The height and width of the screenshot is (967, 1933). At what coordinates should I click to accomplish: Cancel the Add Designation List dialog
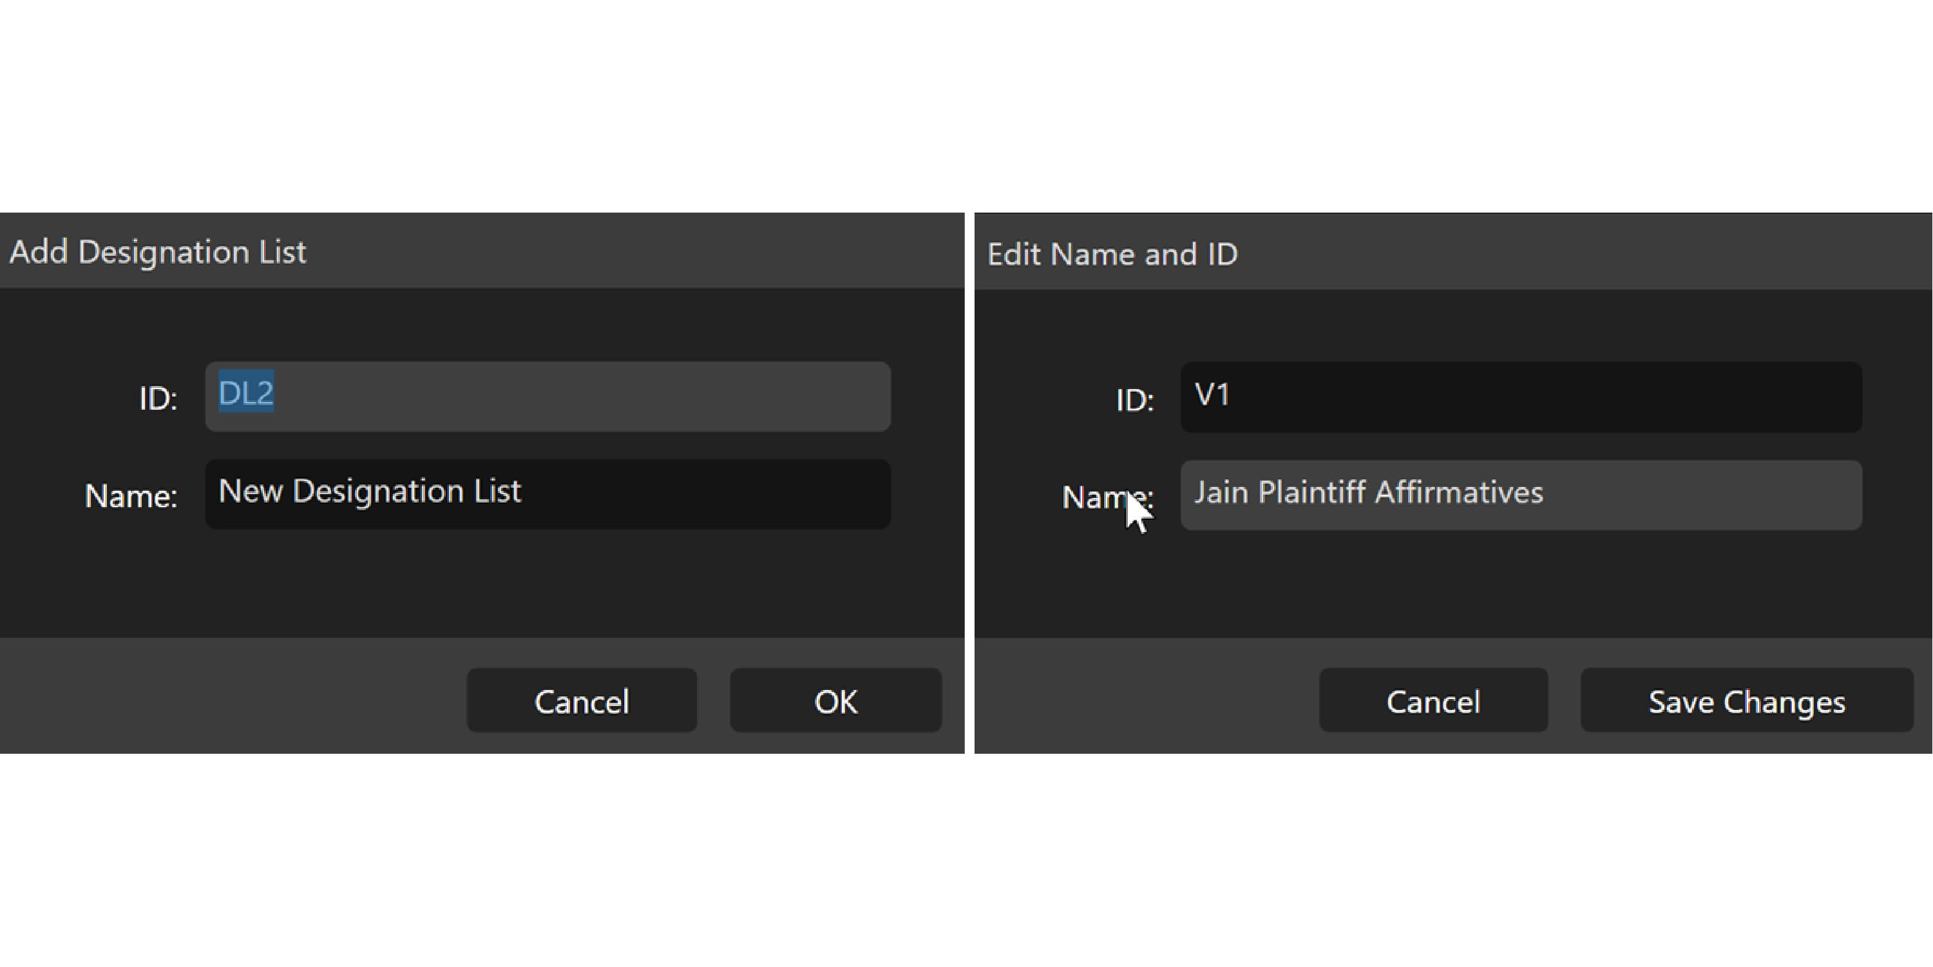582,700
